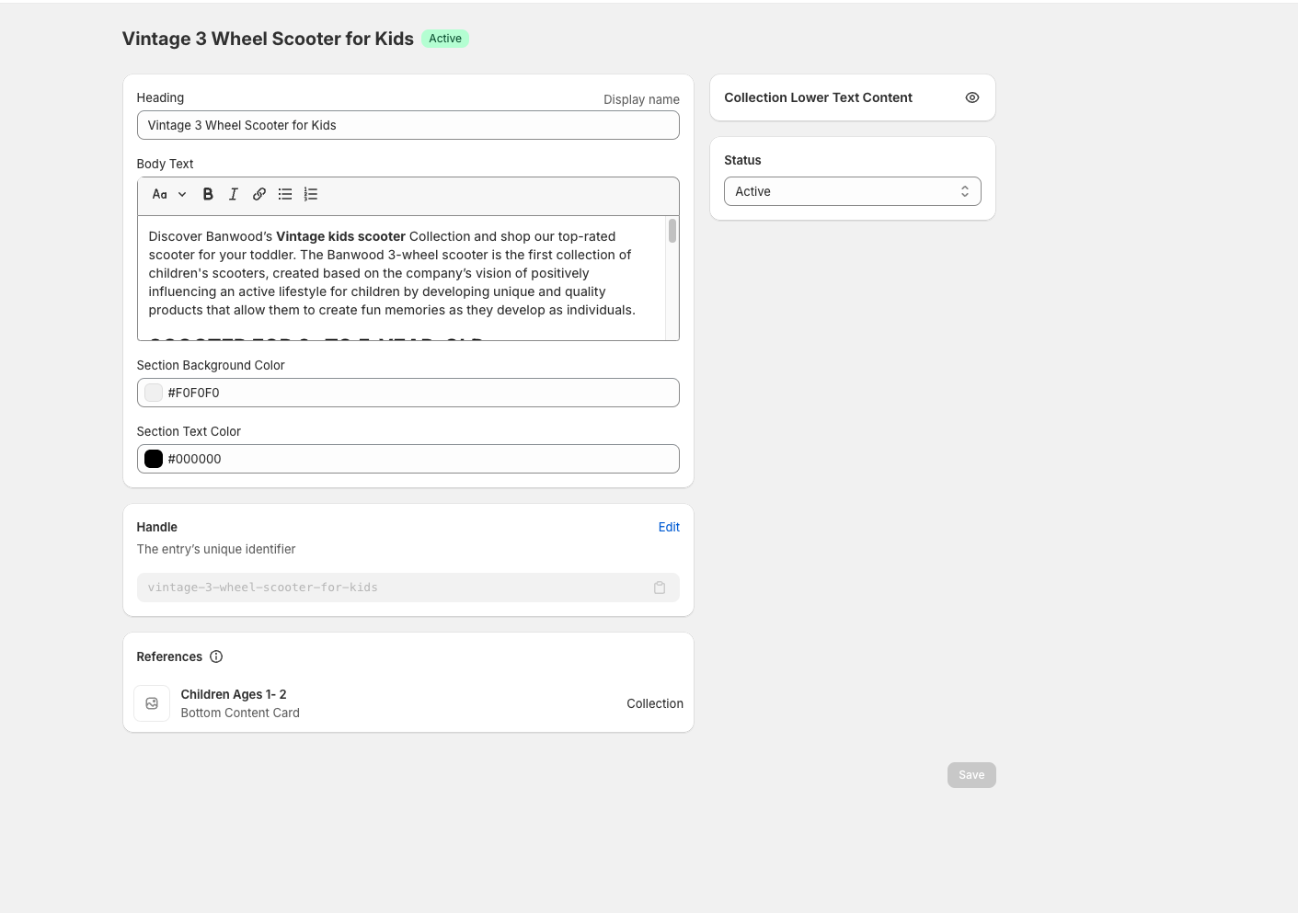Screen dimensions: 1298x913
Task: Click the Children Ages 1- 2 reference icon
Action: click(x=152, y=703)
